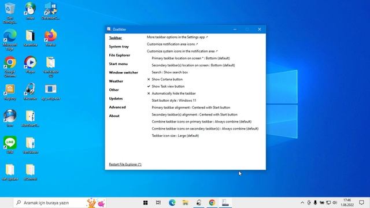This screenshot has height=208, width=370.
Task: Select the File Explorer section
Action: [x=120, y=55]
